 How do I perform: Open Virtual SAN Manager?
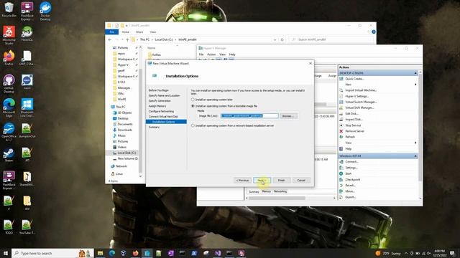(x=359, y=107)
